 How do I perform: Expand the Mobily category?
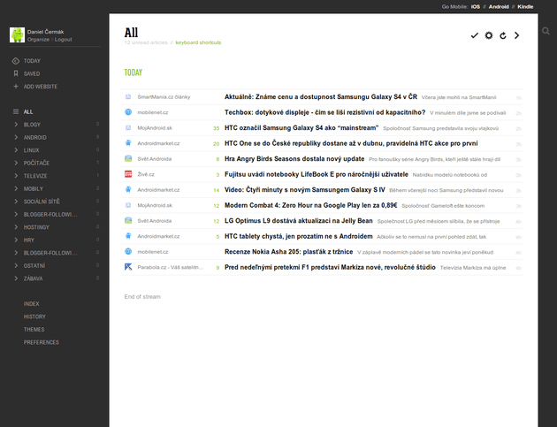(16, 188)
